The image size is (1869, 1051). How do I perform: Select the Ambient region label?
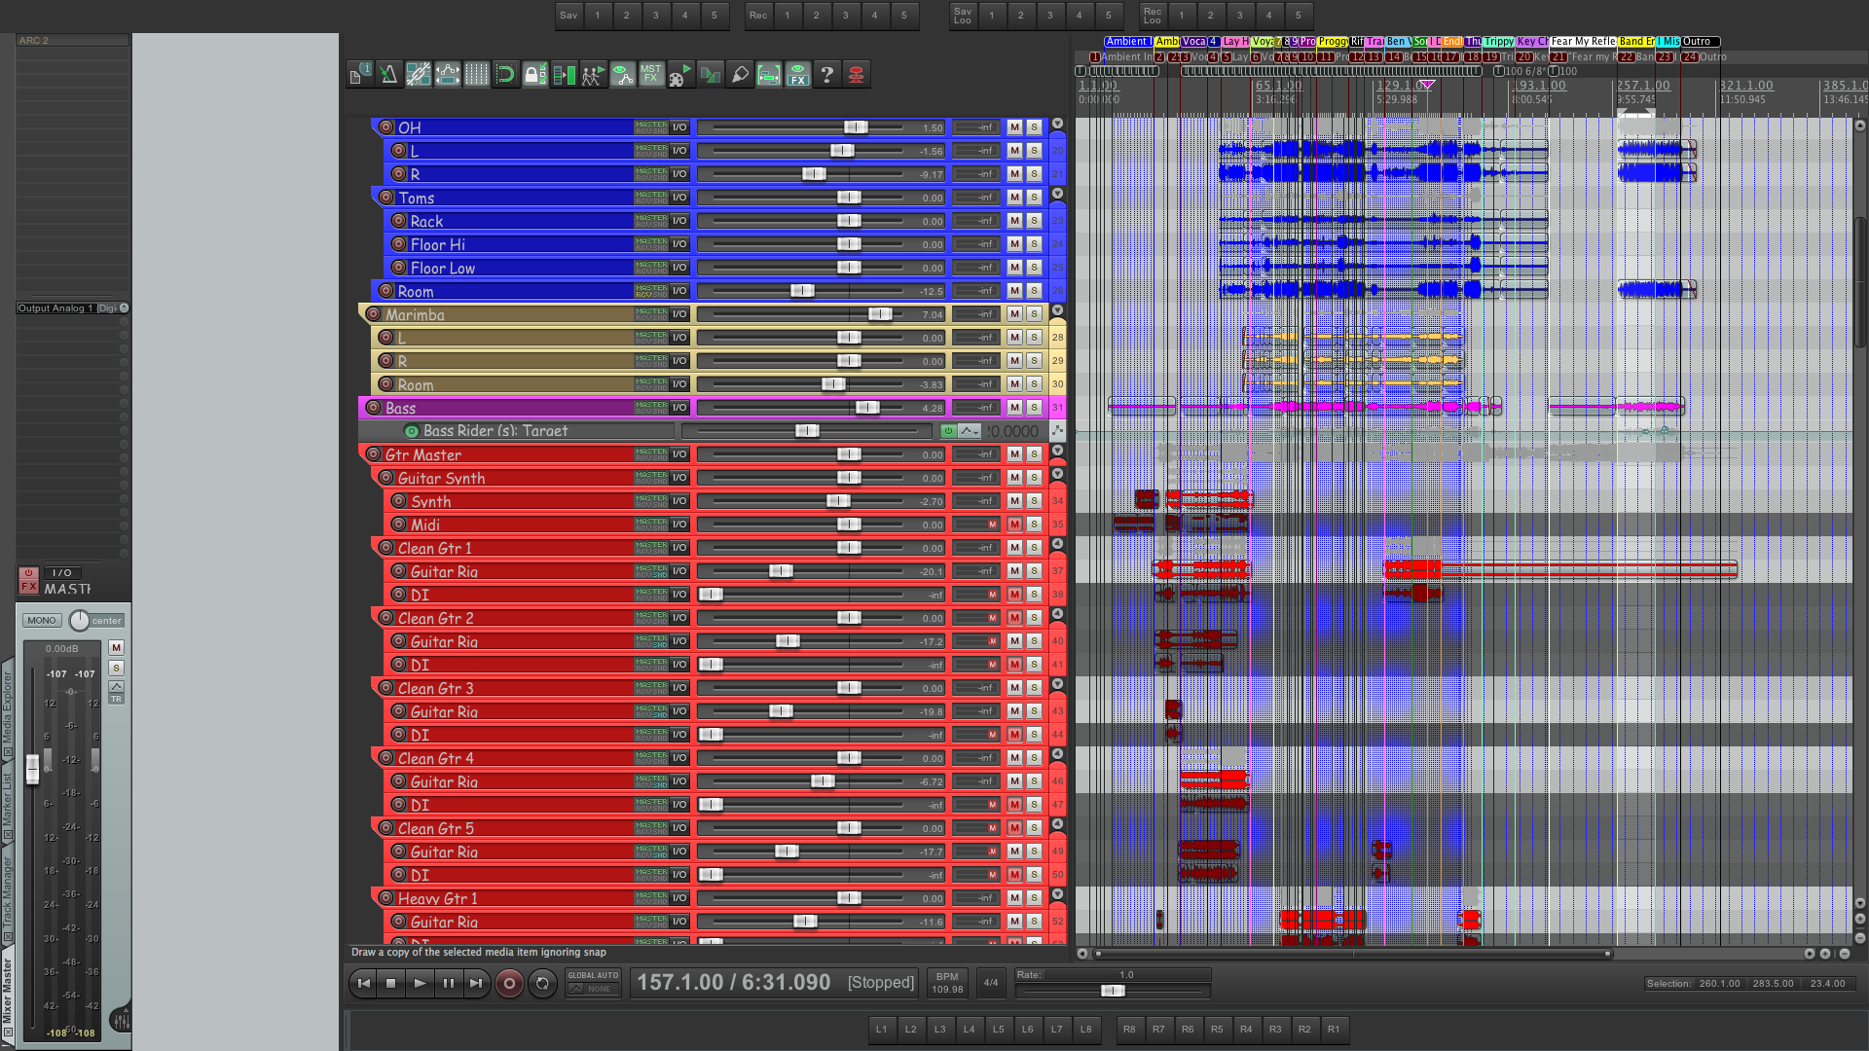coord(1127,42)
